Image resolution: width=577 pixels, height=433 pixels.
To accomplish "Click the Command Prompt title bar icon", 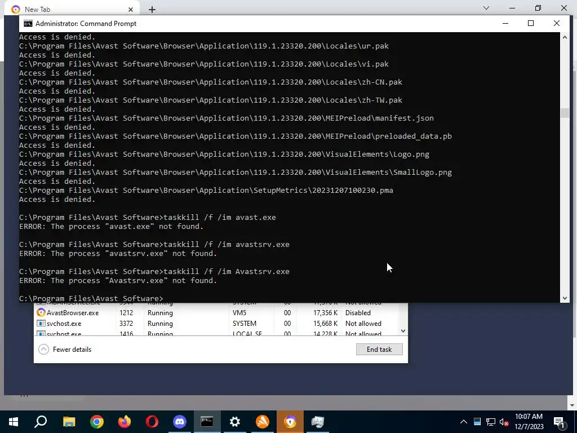I will click(28, 24).
